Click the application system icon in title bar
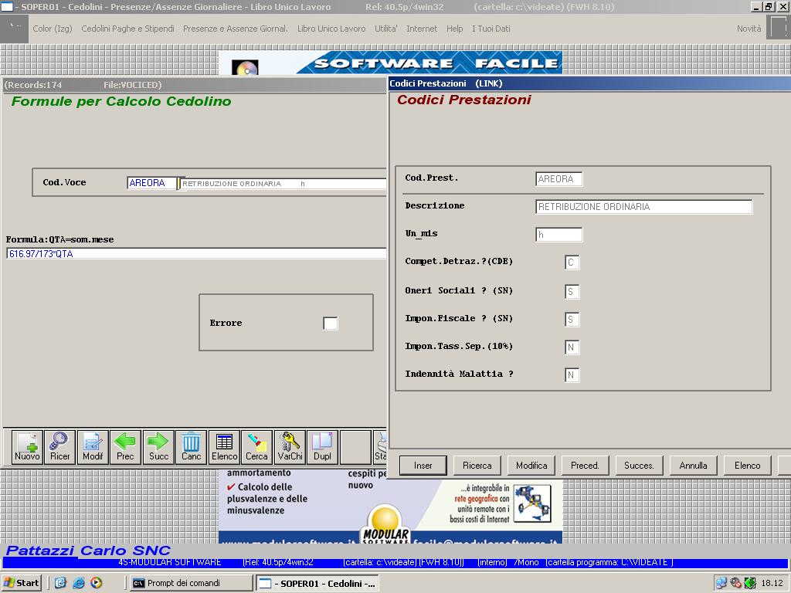The height and width of the screenshot is (593, 791). [x=6, y=6]
